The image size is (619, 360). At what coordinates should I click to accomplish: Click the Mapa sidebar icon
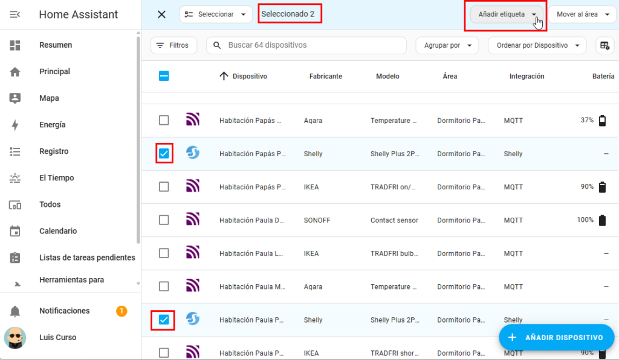coord(15,98)
